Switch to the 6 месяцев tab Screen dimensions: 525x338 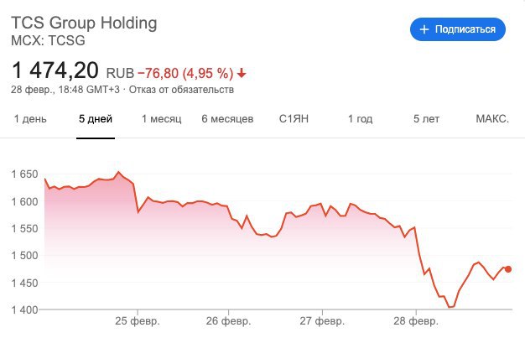(227, 119)
